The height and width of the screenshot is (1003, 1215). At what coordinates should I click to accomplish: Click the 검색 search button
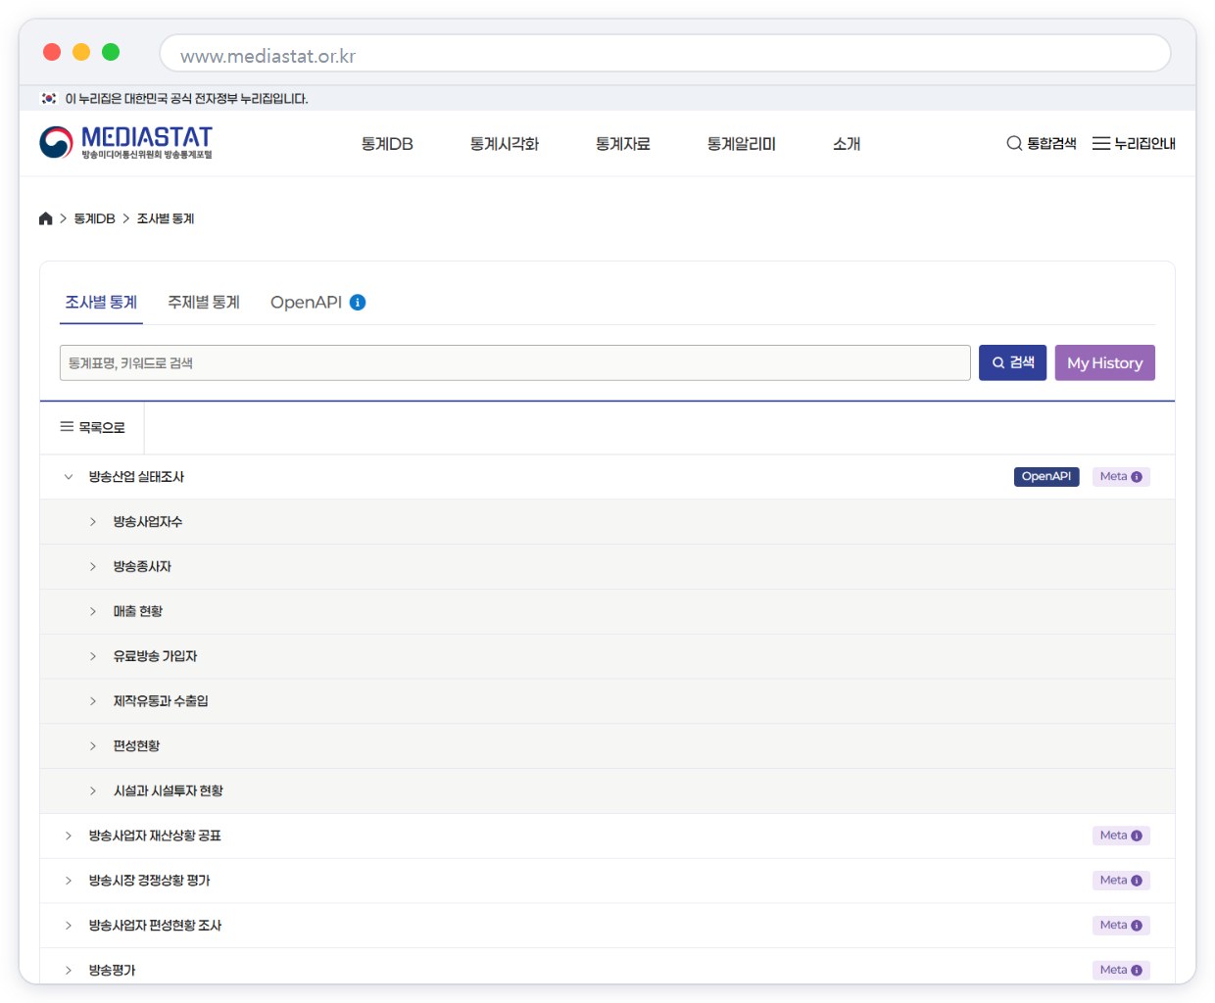coord(1013,362)
